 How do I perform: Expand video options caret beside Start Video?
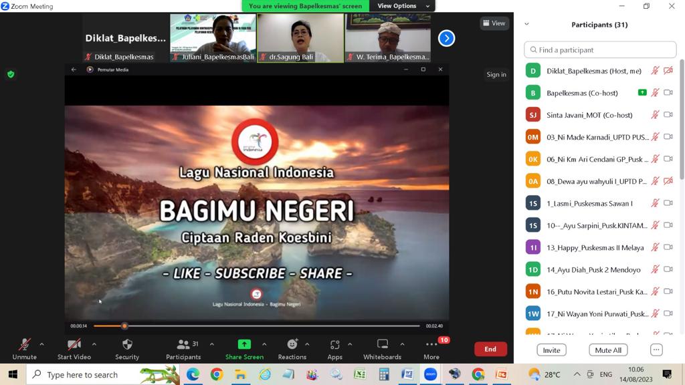point(94,344)
